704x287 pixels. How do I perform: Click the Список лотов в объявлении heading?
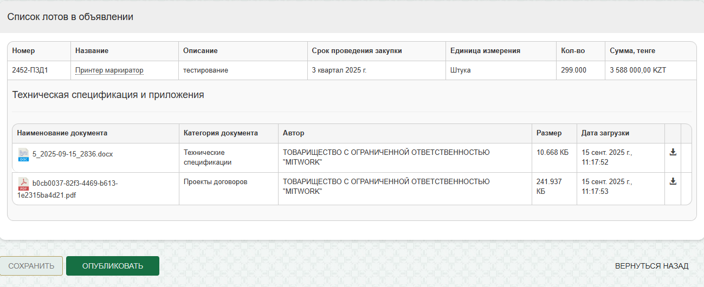(x=70, y=17)
